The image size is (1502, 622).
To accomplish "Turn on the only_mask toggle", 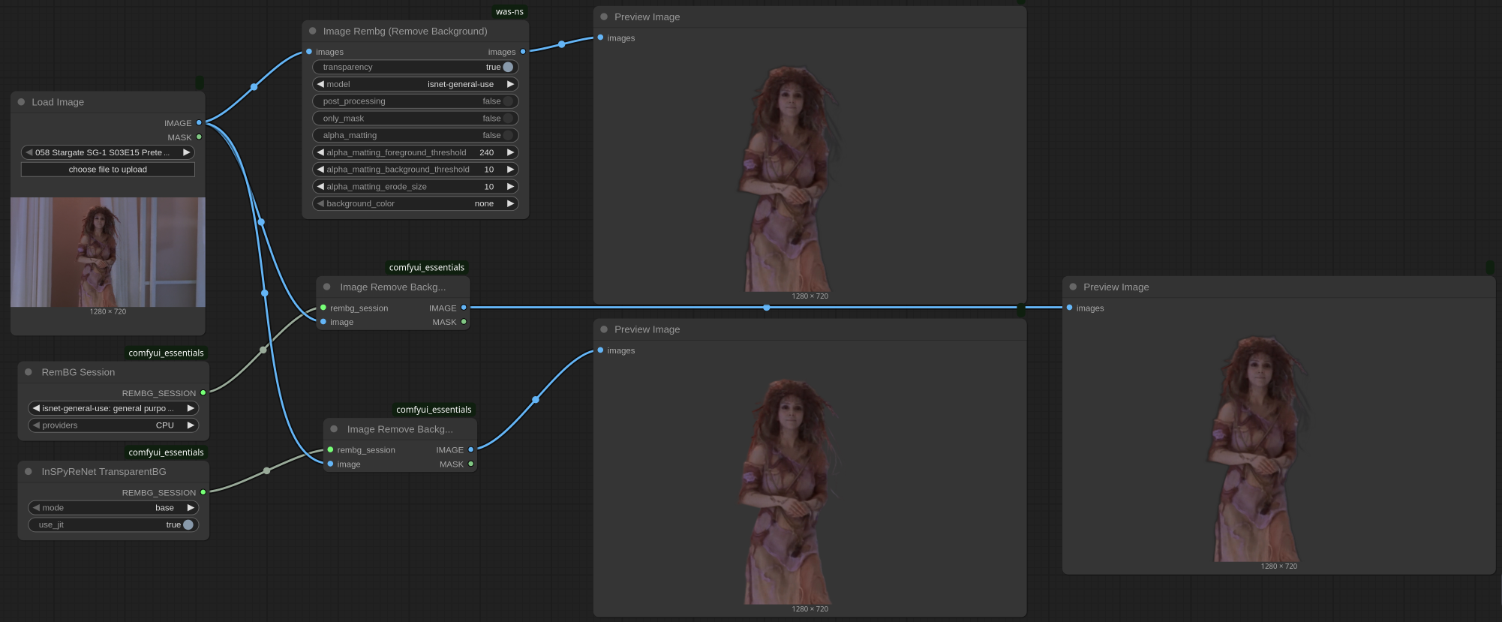I will (508, 119).
